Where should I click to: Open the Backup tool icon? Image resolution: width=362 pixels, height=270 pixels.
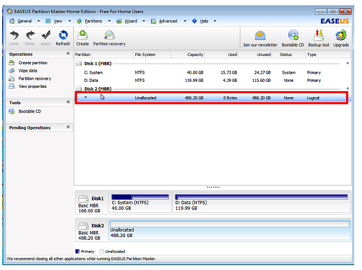[x=319, y=36]
